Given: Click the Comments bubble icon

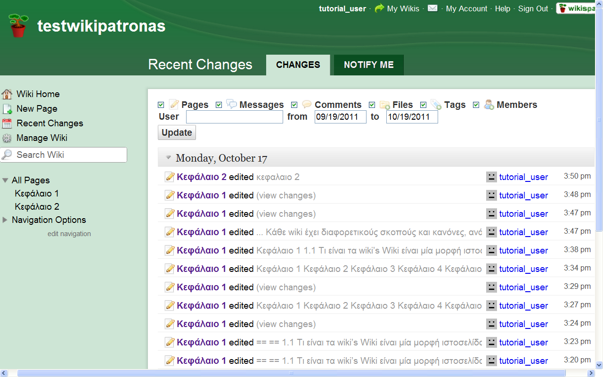Looking at the screenshot, I should click(x=307, y=104).
